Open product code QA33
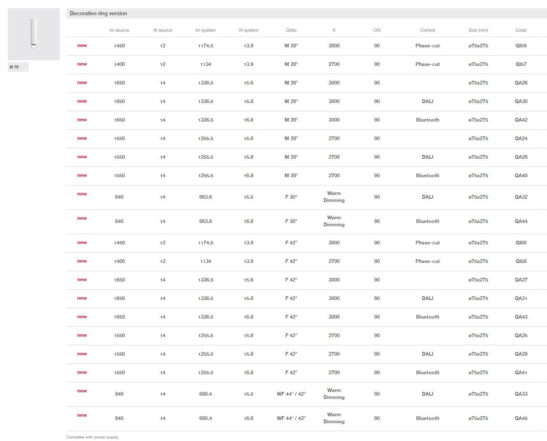Viewport: 547px width, 441px height. pyautogui.click(x=521, y=394)
